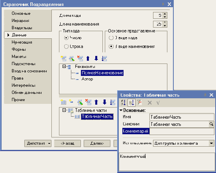This screenshot has height=173, width=216.
Task: Collapse the Реквизиты tree node
Action: coord(64,67)
